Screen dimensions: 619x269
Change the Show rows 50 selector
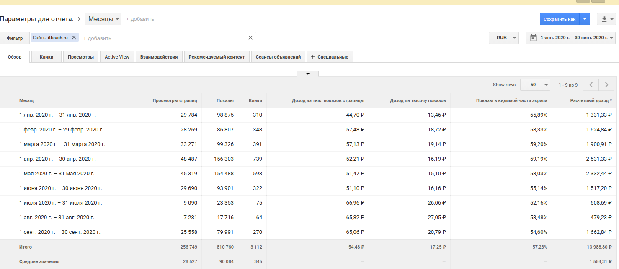click(x=535, y=85)
